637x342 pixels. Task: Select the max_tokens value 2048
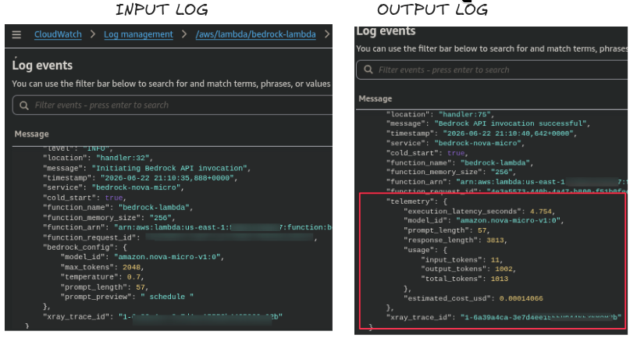tap(131, 267)
